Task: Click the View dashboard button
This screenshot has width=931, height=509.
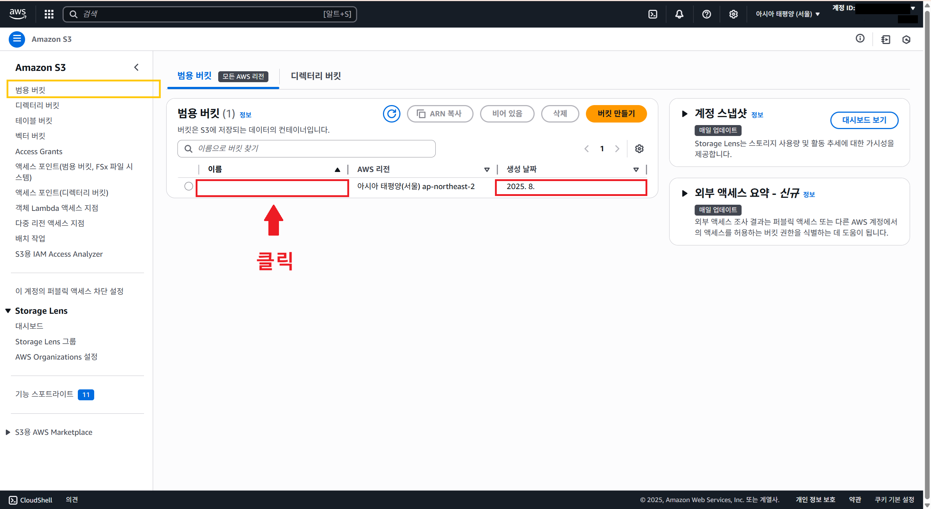Action: (x=864, y=120)
